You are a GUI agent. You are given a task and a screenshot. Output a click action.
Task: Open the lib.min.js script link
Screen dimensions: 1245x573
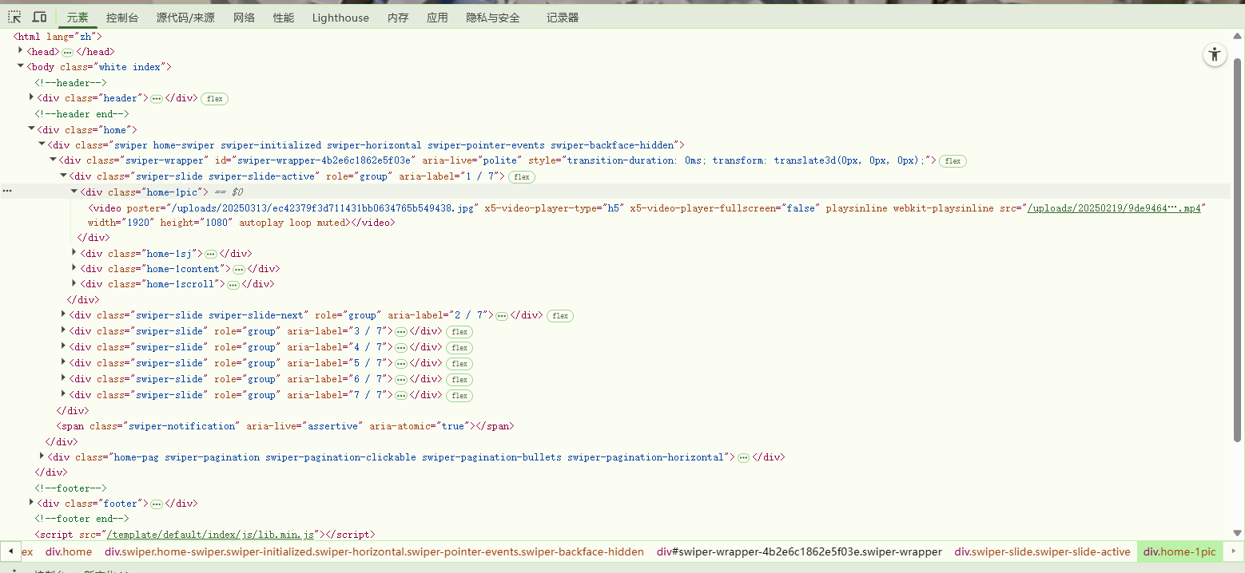click(x=211, y=535)
